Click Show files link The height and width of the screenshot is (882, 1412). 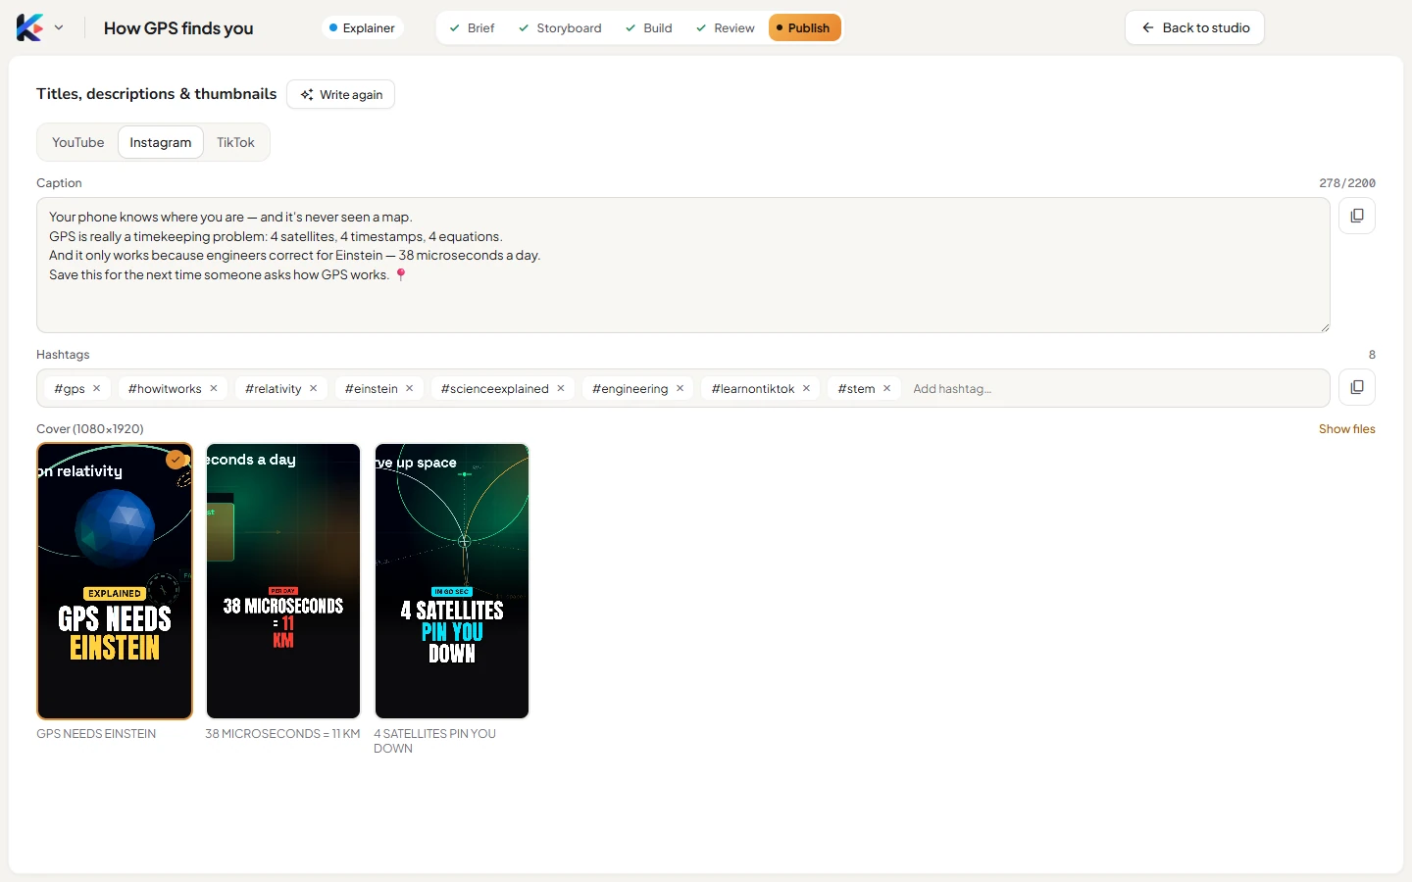(1346, 429)
